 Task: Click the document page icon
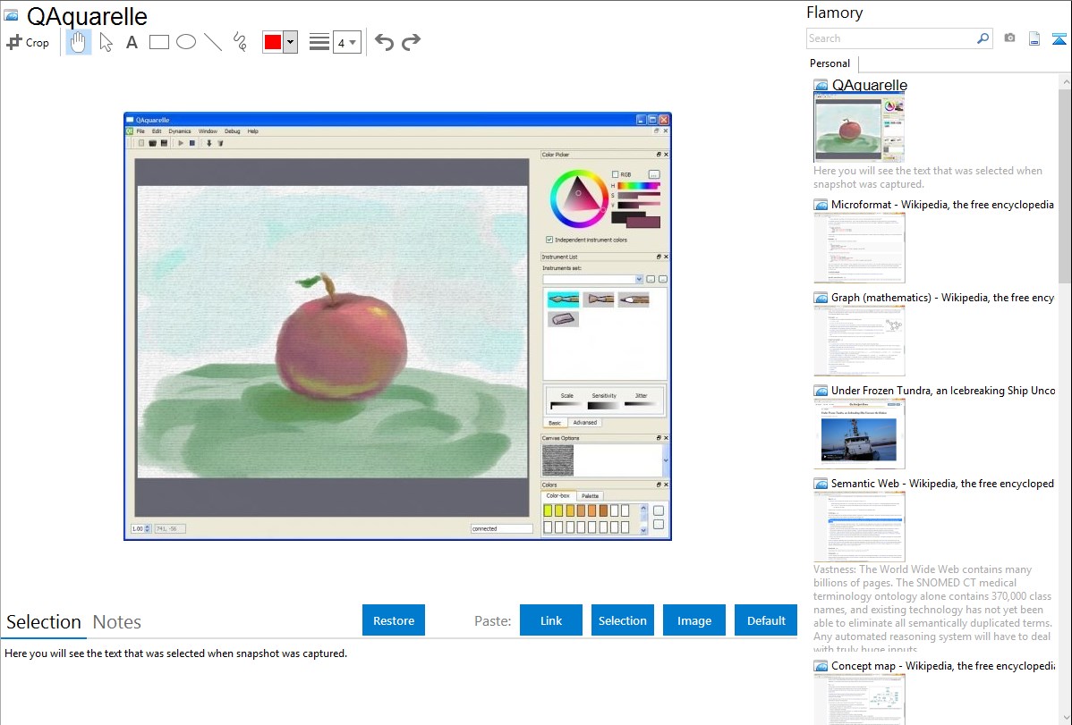(1034, 38)
